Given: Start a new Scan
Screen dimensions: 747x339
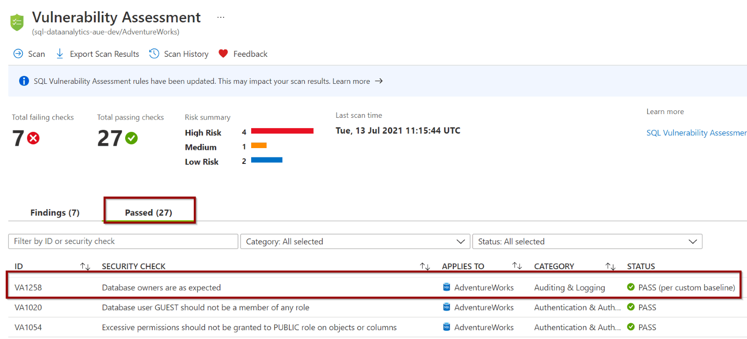Looking at the screenshot, I should (x=29, y=54).
